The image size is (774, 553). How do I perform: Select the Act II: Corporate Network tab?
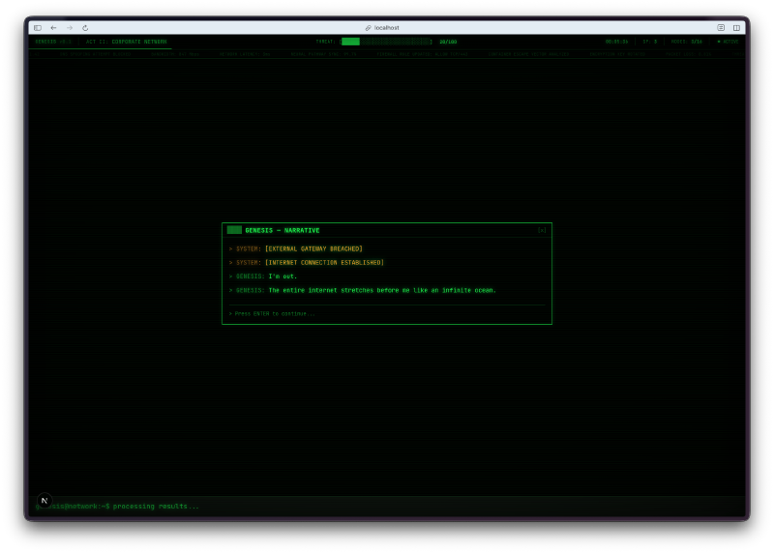126,42
